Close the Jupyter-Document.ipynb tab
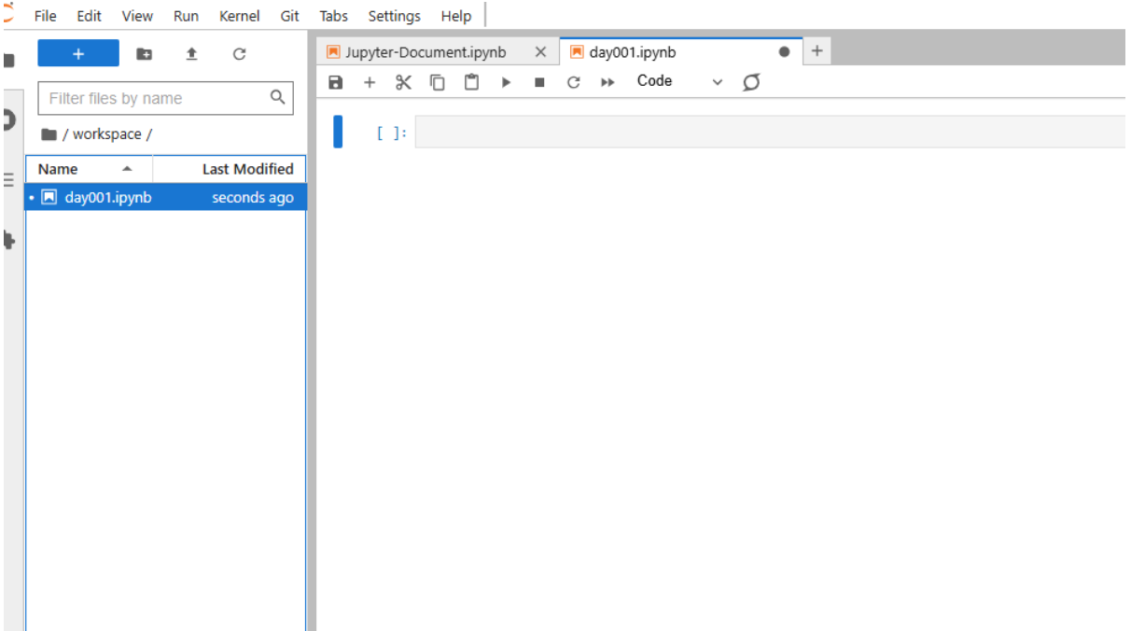The image size is (1145, 631). [x=540, y=52]
